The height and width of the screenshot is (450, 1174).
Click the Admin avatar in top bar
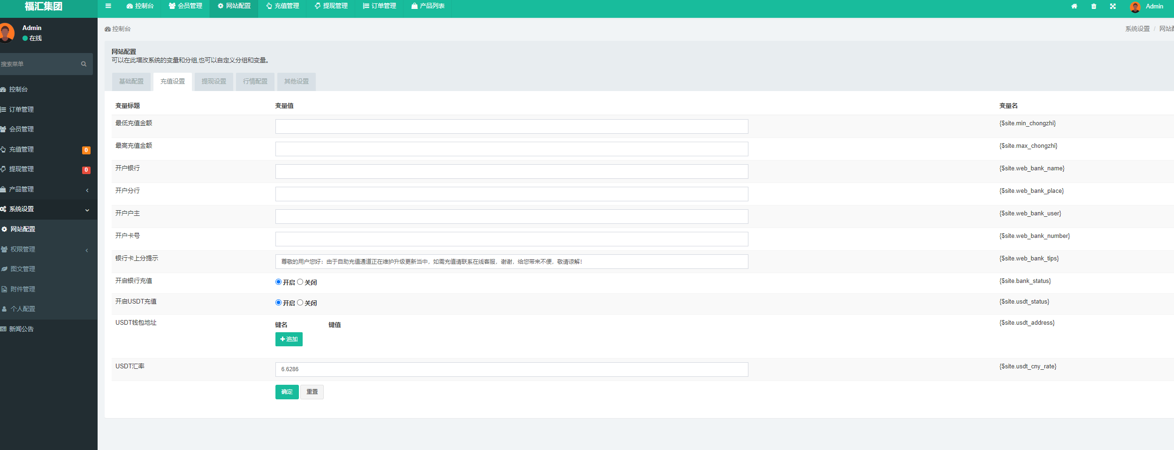click(x=1135, y=7)
